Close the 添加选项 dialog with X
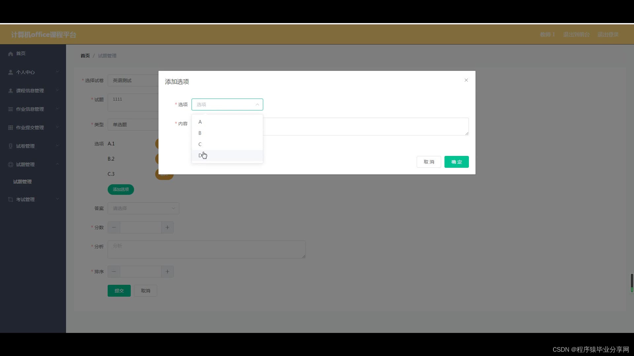634x356 pixels. [x=466, y=80]
